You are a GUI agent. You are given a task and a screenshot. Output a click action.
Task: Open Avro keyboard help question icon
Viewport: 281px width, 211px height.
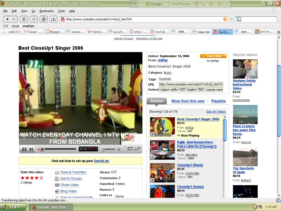[x=219, y=4]
